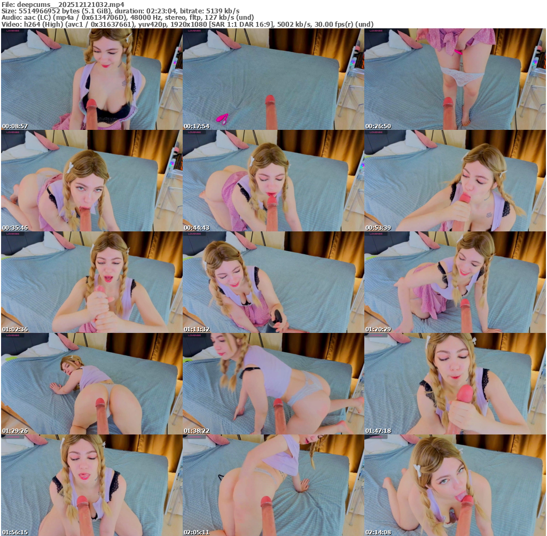Open the thumbnail timestamped 01:47:18
The height and width of the screenshot is (536, 547).
[455, 384]
